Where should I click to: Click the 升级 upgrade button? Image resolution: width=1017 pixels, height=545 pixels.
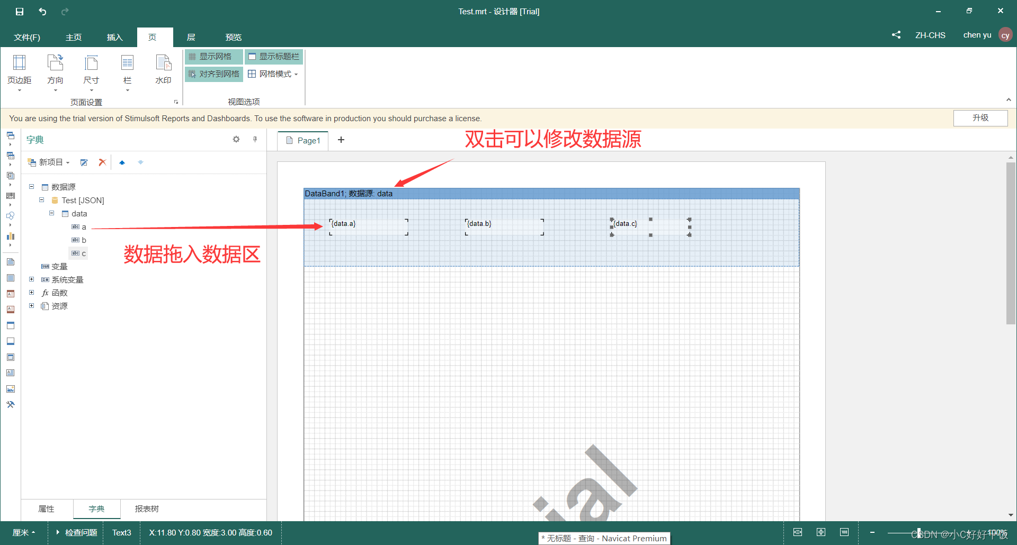[x=980, y=118]
